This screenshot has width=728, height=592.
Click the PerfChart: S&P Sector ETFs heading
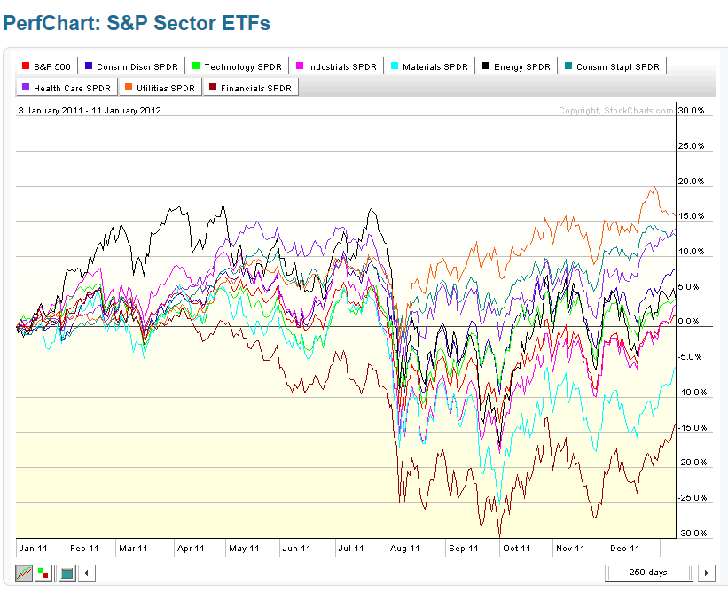pos(137,23)
